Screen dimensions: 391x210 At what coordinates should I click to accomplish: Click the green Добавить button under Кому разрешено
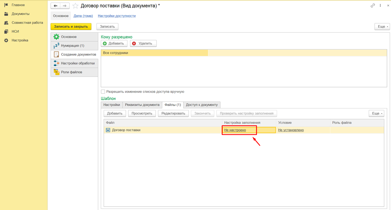point(114,44)
